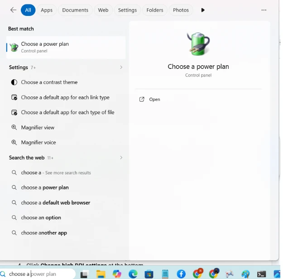
Task: Open Notepad from the taskbar
Action: pyautogui.click(x=165, y=274)
